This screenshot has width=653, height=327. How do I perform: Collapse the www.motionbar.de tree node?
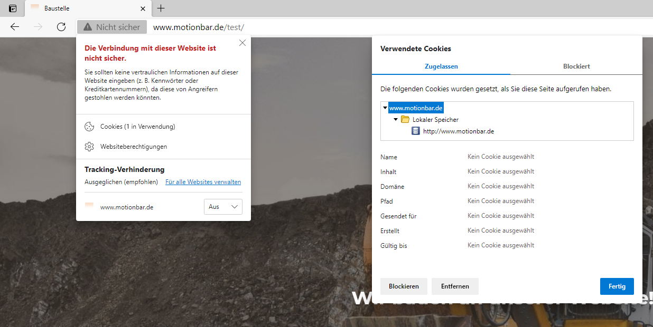[385, 108]
